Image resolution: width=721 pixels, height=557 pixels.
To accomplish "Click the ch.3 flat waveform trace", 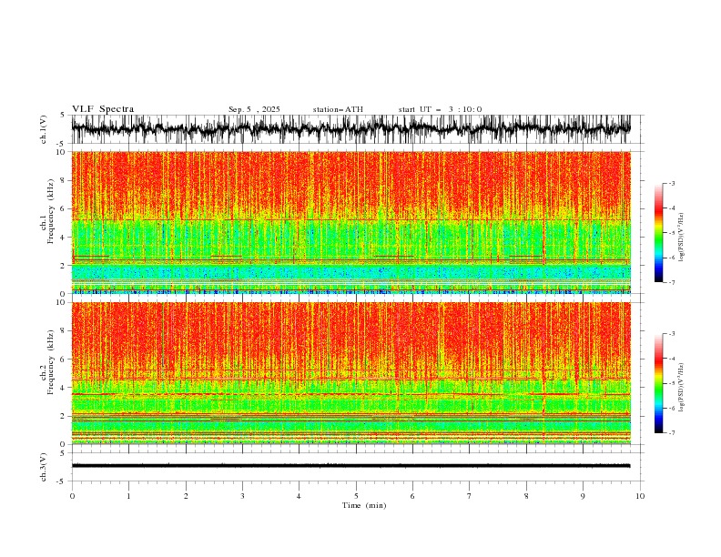I will tap(351, 466).
